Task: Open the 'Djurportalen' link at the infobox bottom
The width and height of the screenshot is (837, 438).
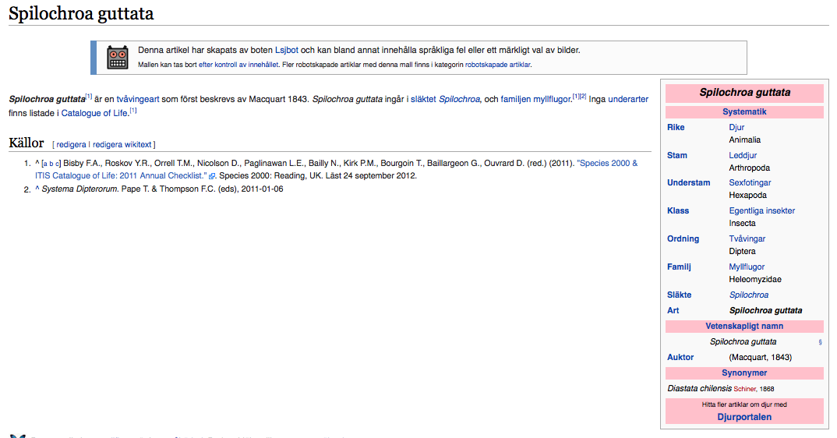Action: tap(744, 417)
